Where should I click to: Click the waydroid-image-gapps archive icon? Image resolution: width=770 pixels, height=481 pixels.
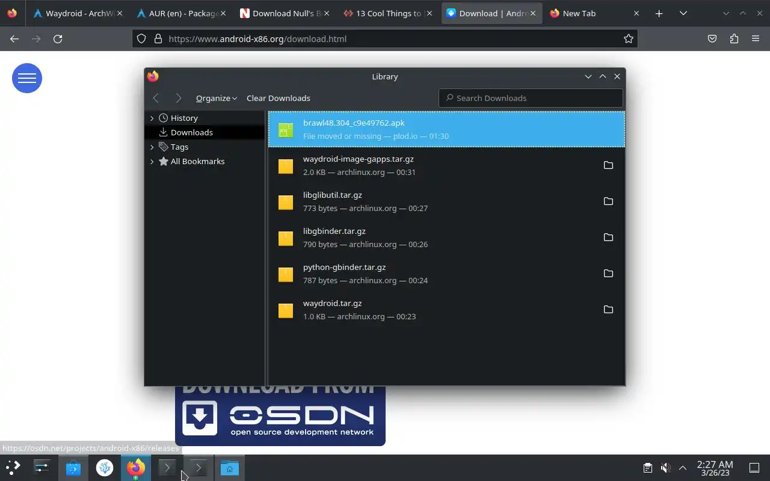(286, 166)
